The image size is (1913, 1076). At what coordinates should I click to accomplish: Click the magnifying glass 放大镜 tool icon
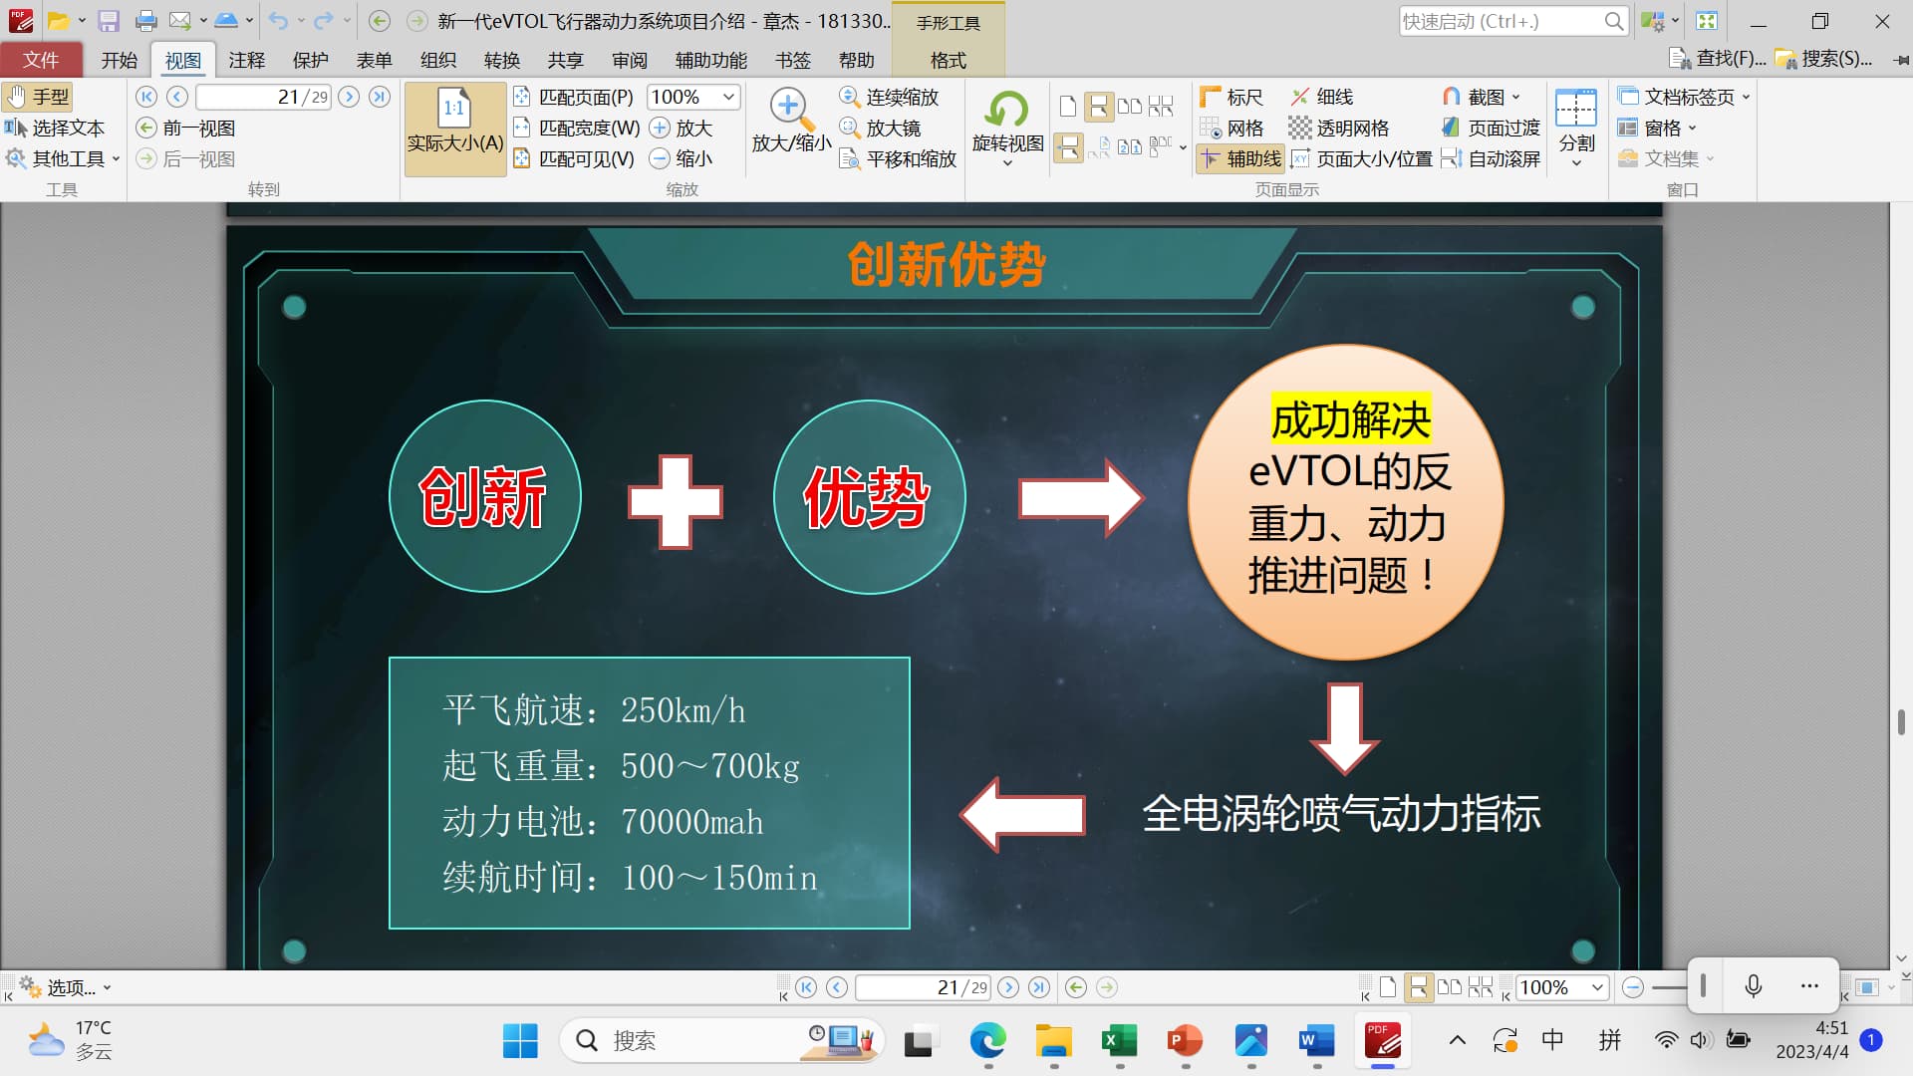pyautogui.click(x=850, y=128)
